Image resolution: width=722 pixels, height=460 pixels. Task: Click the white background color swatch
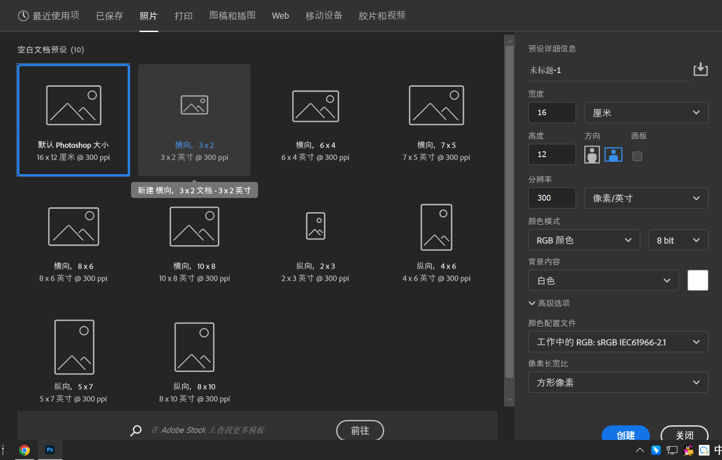click(x=697, y=280)
